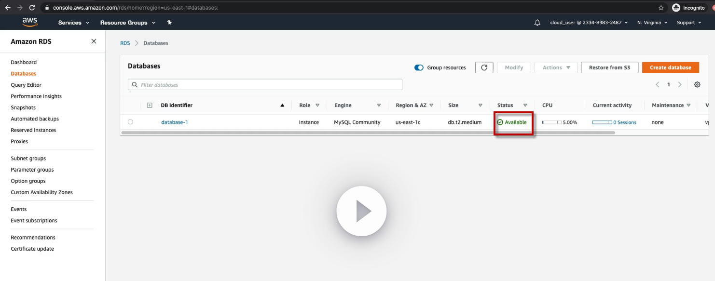Close the Amazon RDS sidebar

point(94,41)
